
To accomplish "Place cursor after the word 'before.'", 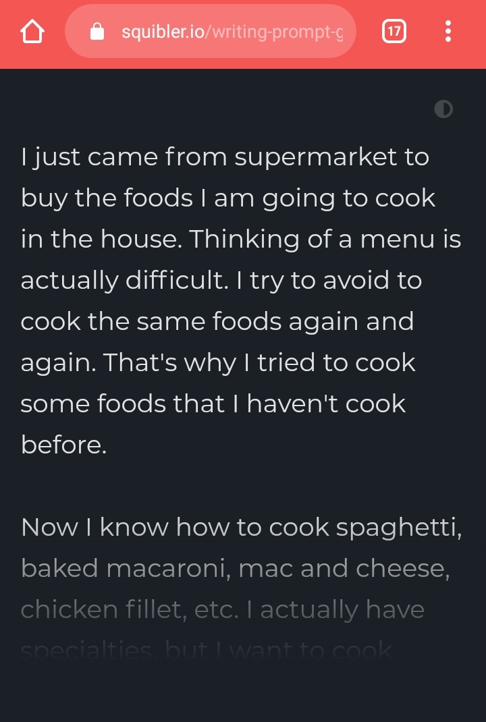I will (107, 445).
